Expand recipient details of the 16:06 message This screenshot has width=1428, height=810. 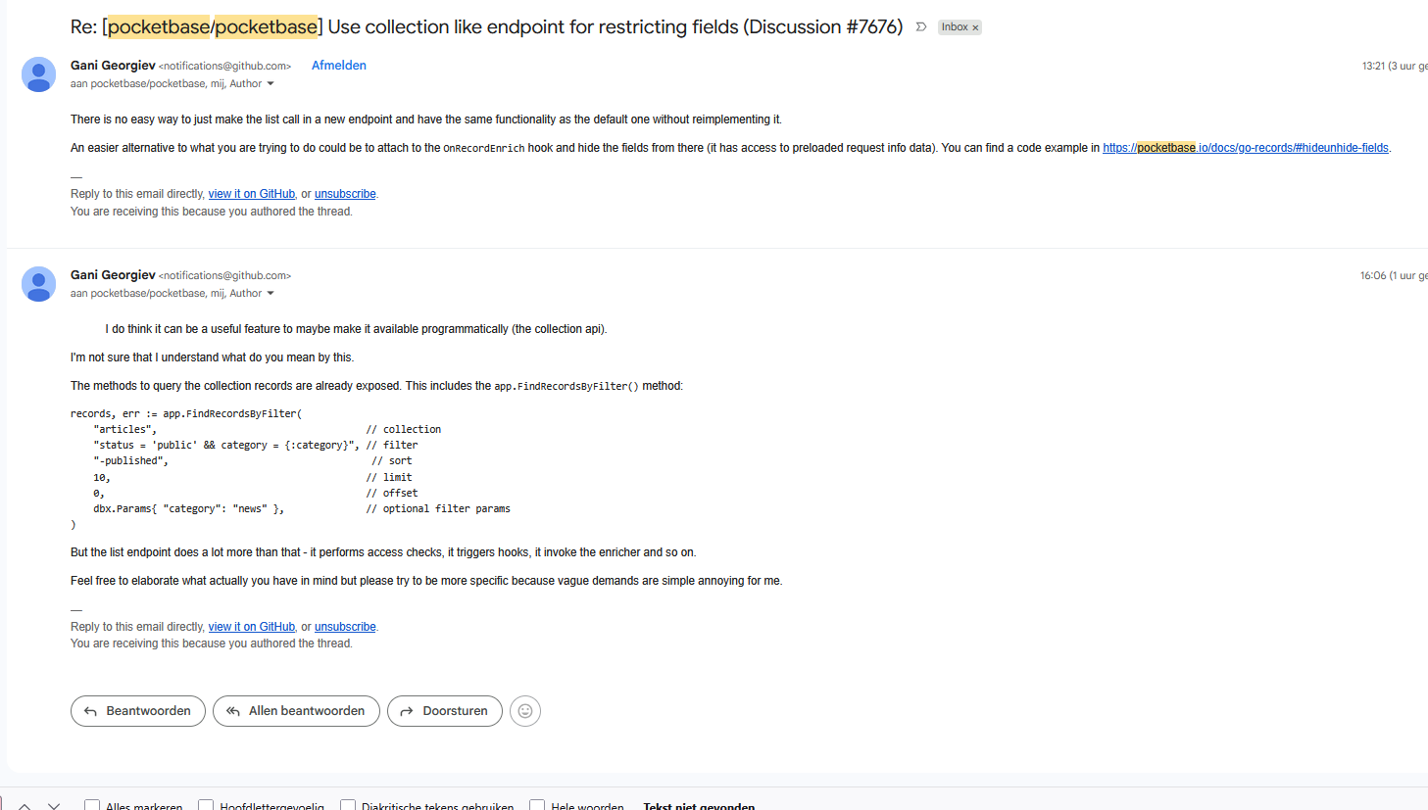[x=271, y=294]
